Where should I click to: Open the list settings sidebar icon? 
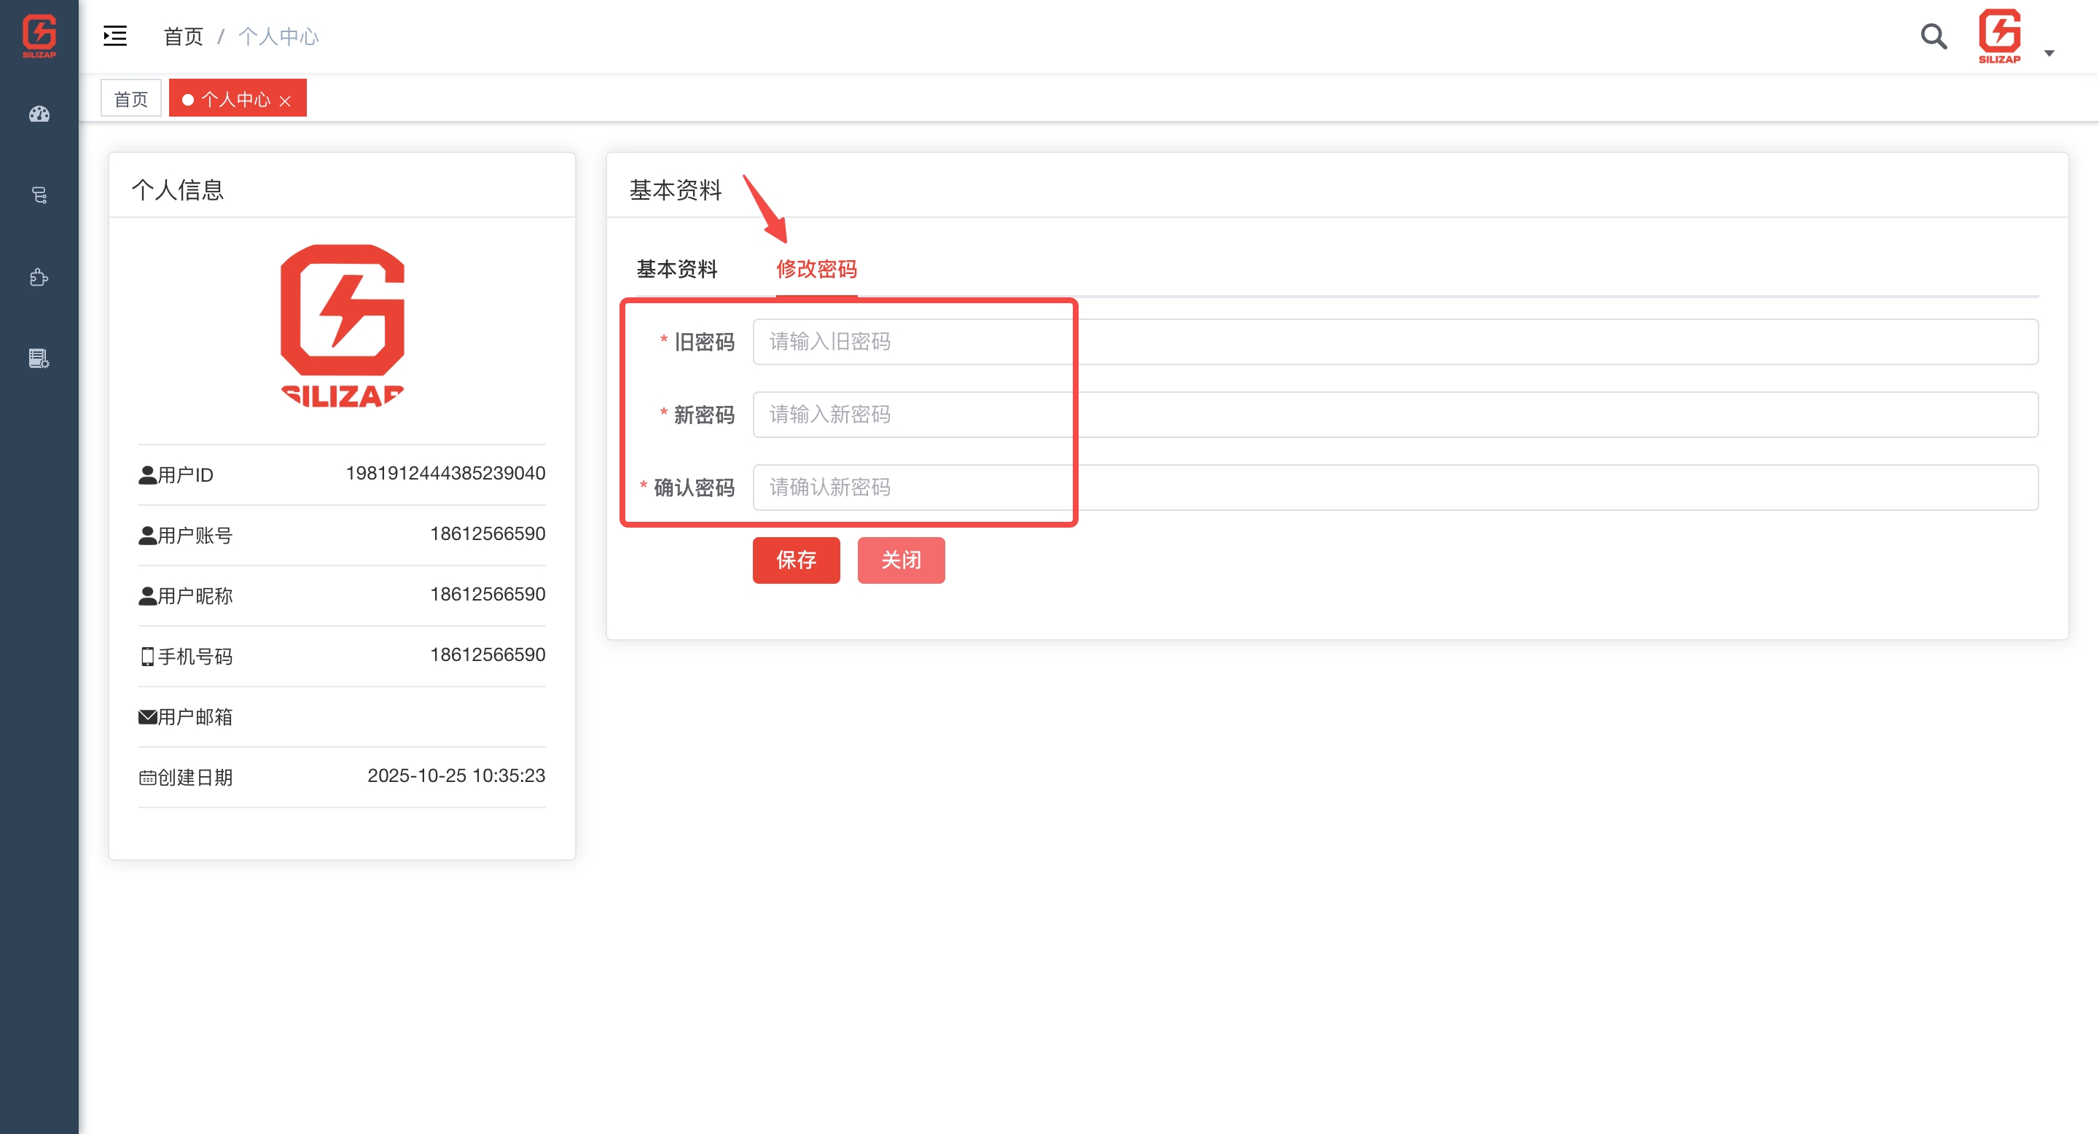click(x=39, y=359)
